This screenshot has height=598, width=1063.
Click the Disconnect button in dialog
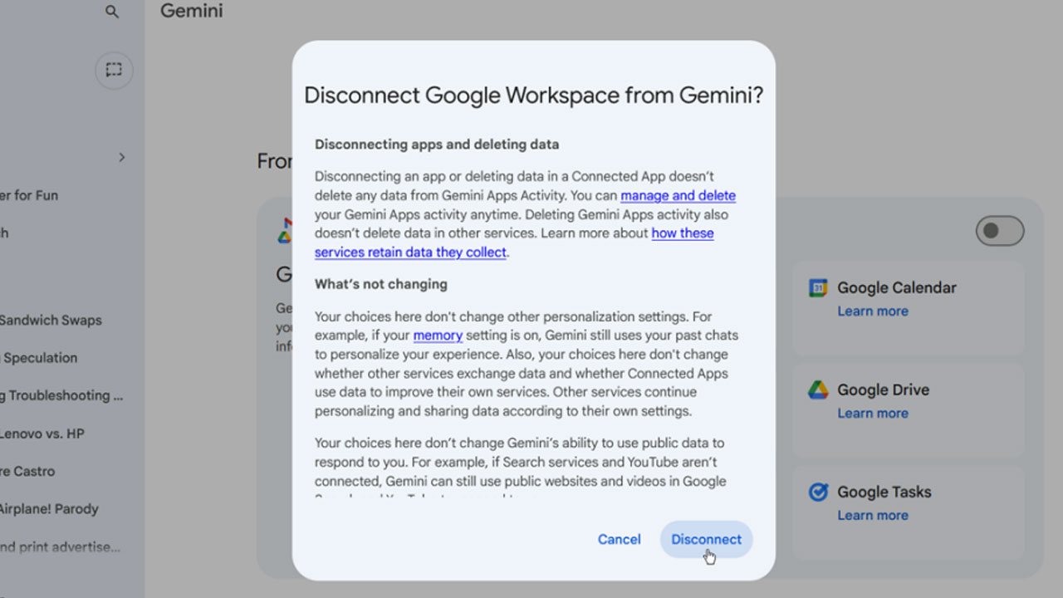coord(707,539)
